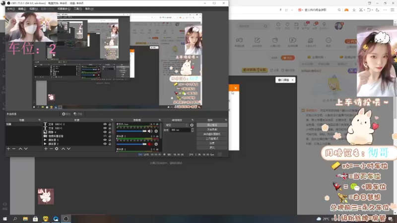Open Windows Start menu
The width and height of the screenshot is (397, 223).
pyautogui.click(x=5, y=219)
